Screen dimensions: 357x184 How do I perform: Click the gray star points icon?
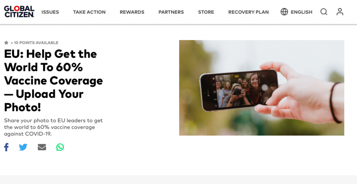6,42
